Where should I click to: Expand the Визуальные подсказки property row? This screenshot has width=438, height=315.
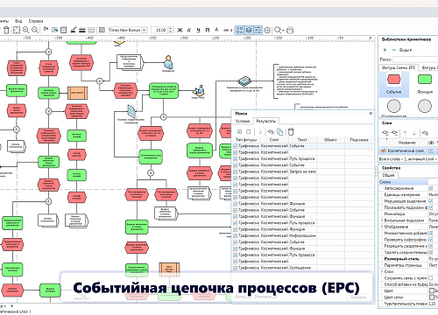(x=382, y=220)
